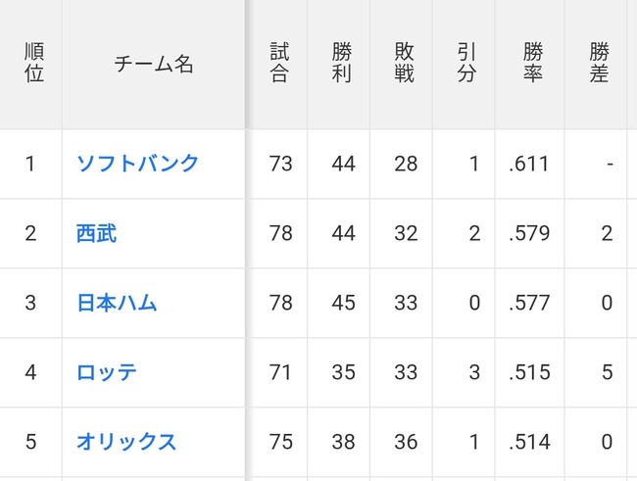Image resolution: width=637 pixels, height=481 pixels.
Task: Open the 日本ハム team link
Action: tap(117, 303)
